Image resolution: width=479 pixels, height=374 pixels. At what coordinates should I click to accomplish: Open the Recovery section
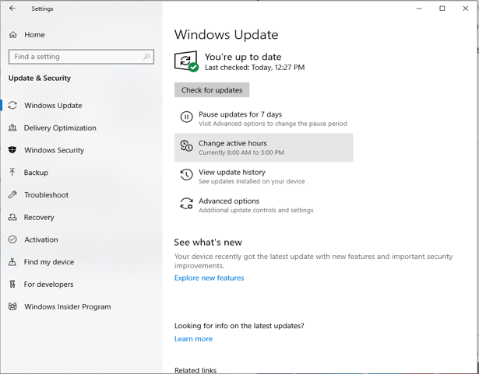tap(39, 217)
